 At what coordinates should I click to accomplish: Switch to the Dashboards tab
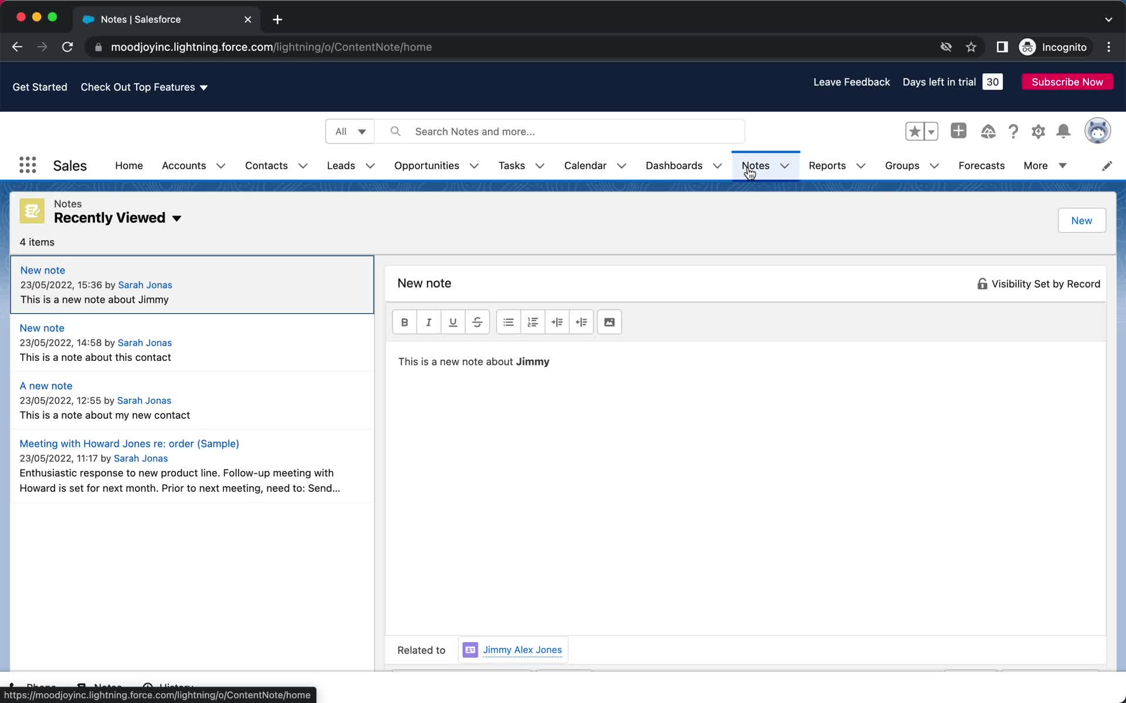(x=674, y=166)
